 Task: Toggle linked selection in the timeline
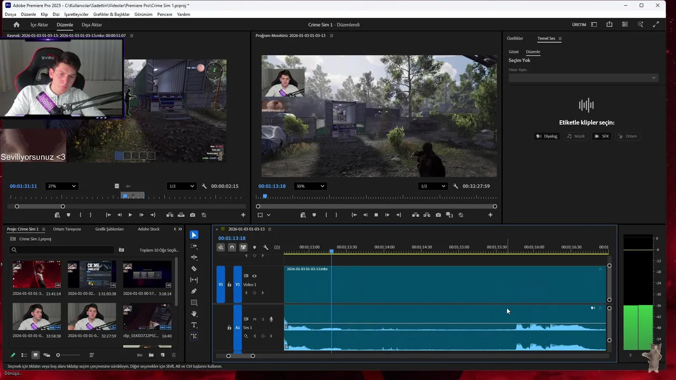[x=243, y=247]
